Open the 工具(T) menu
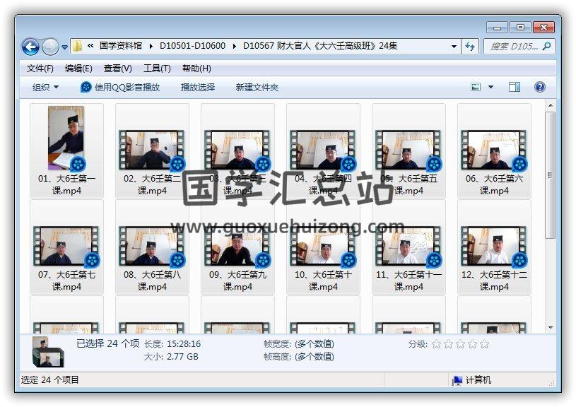Viewport: 576px width, 407px height. pyautogui.click(x=157, y=69)
